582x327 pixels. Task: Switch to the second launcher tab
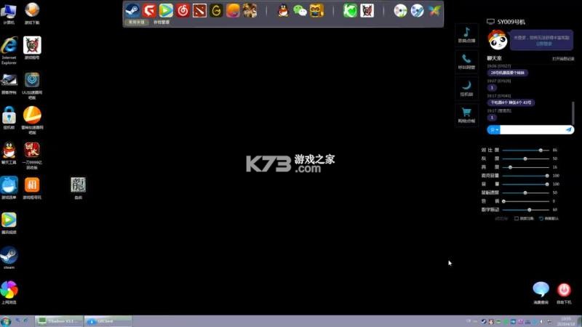(x=162, y=23)
